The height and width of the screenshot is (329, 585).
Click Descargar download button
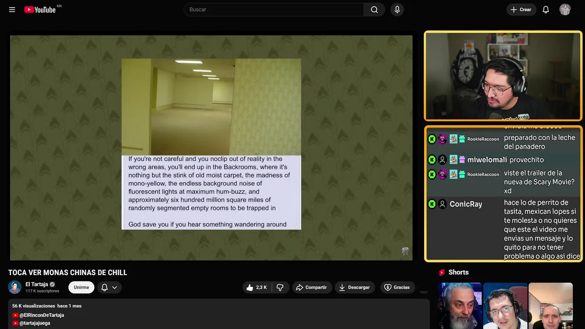(355, 287)
